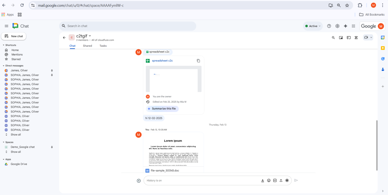Open Google Keep from the right sidebar

point(383,48)
